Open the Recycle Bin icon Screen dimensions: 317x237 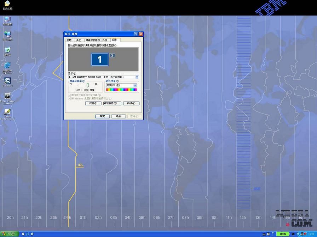click(x=7, y=50)
